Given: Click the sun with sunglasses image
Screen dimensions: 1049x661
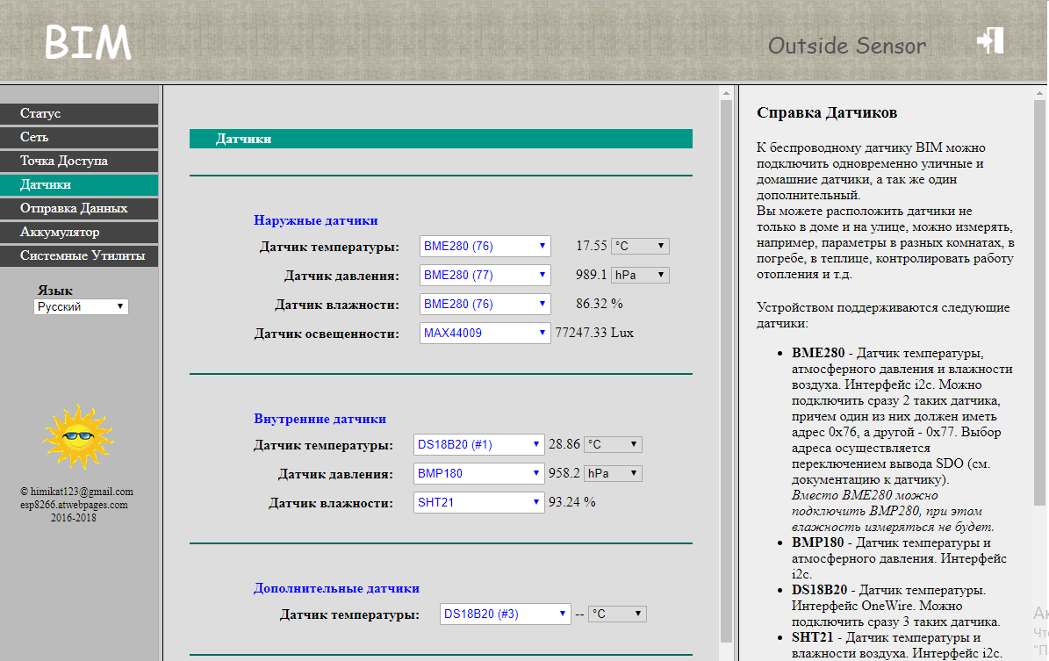Looking at the screenshot, I should pyautogui.click(x=78, y=437).
